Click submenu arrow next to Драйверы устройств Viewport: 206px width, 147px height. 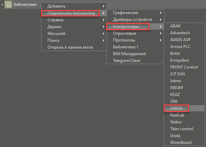[161, 20]
